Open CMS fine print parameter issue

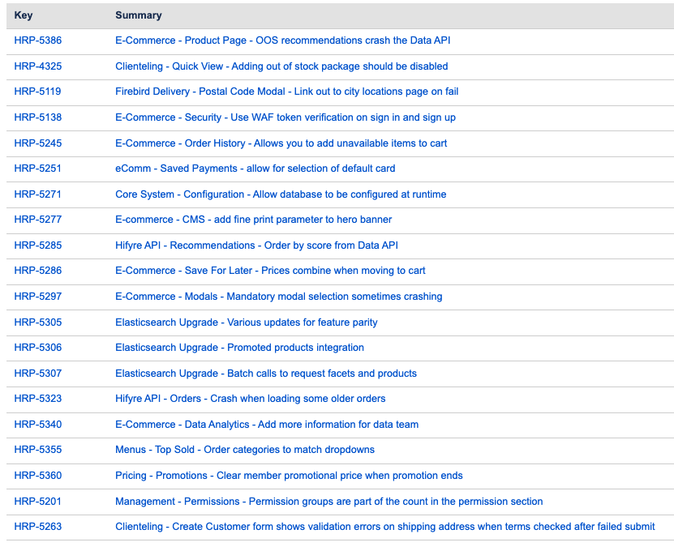[x=253, y=220]
